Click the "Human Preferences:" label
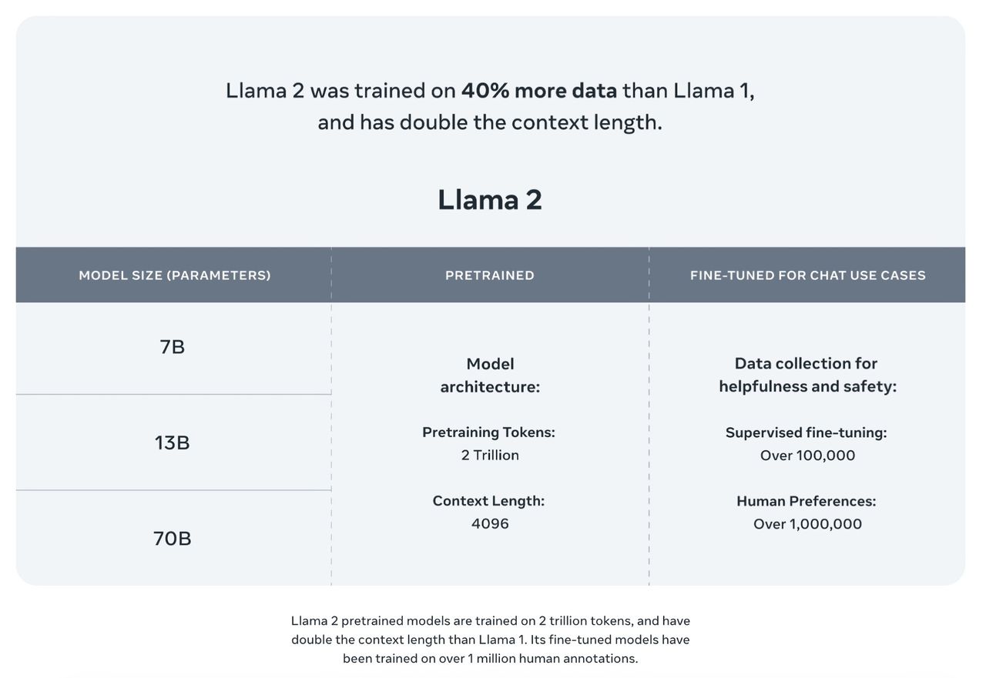Image resolution: width=986 pixels, height=678 pixels. point(806,501)
